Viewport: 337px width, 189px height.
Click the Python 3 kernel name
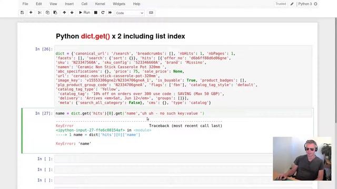pos(305,4)
